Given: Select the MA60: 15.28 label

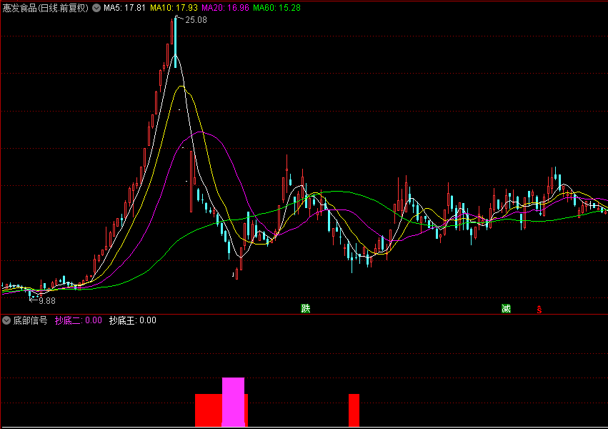Looking at the screenshot, I should pyautogui.click(x=277, y=8).
